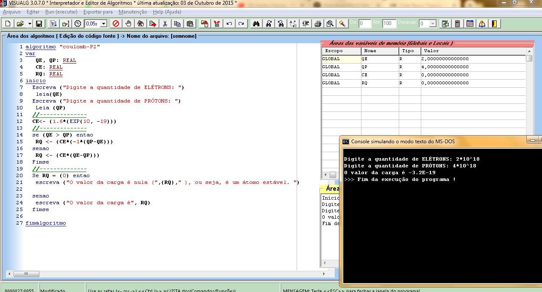The width and height of the screenshot is (542, 292).
Task: Open the Decimais dropdown
Action: [x=433, y=24]
